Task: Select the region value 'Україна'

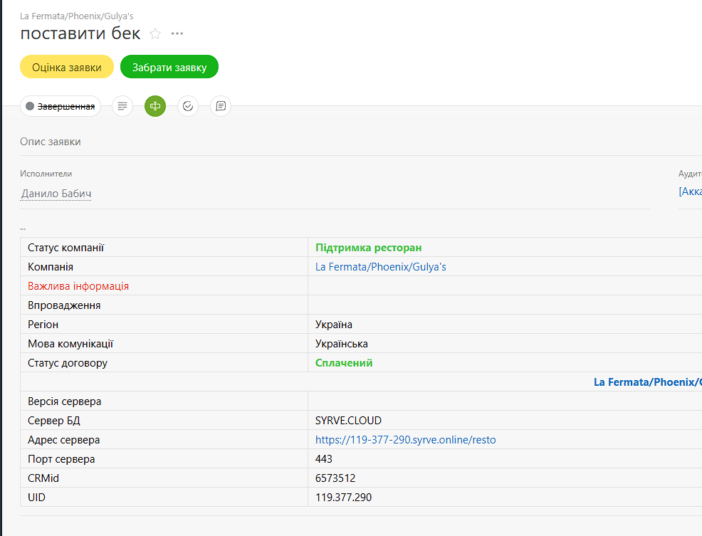Action: (333, 325)
